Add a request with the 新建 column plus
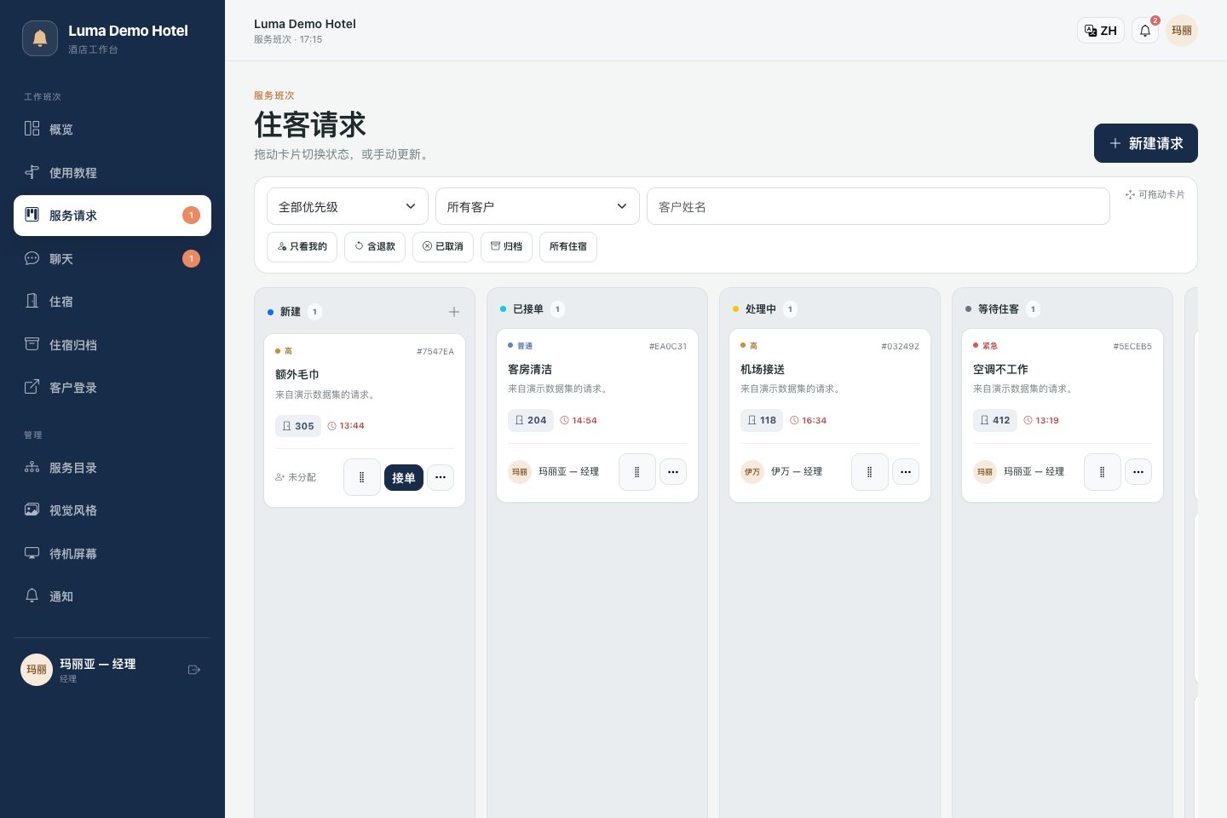This screenshot has width=1227, height=818. tap(454, 312)
